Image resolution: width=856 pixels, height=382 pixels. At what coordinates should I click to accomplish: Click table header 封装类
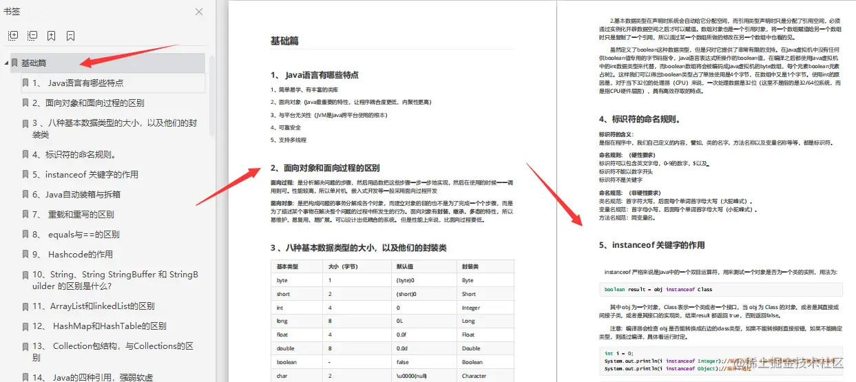coord(470,266)
